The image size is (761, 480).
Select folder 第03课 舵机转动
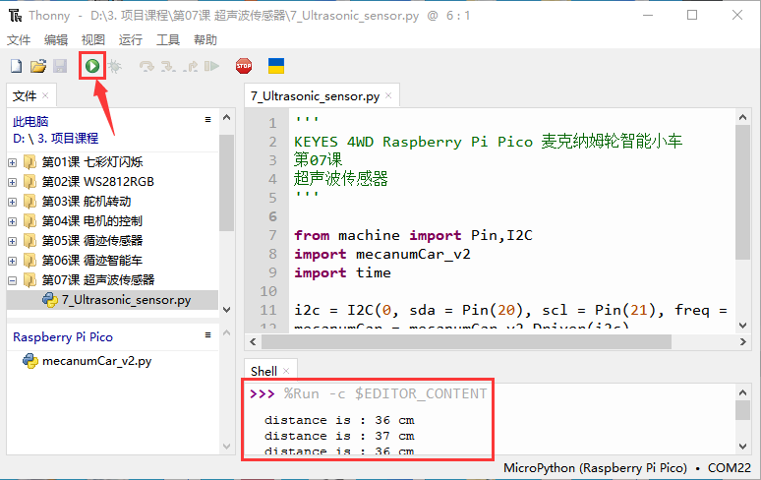point(87,201)
